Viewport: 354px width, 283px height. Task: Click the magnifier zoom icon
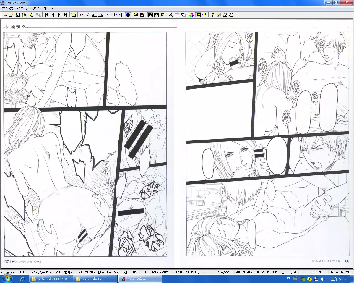[x=171, y=15]
